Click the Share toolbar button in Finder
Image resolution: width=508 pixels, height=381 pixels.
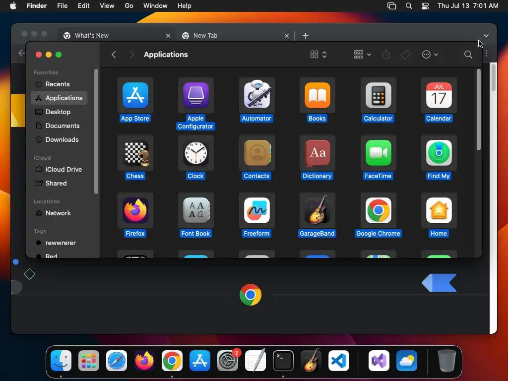[x=386, y=54]
